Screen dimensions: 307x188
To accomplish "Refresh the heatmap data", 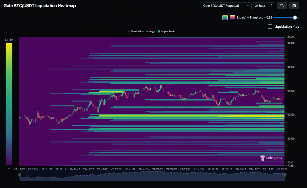I will tap(282, 6).
